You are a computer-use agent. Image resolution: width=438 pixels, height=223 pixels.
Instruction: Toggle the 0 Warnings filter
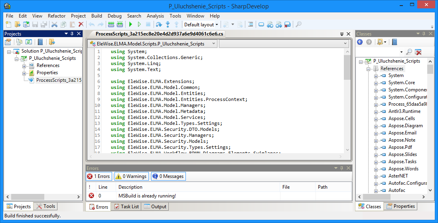click(x=131, y=176)
